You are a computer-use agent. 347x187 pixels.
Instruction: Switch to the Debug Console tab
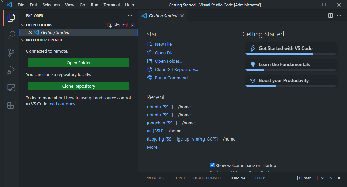208,178
